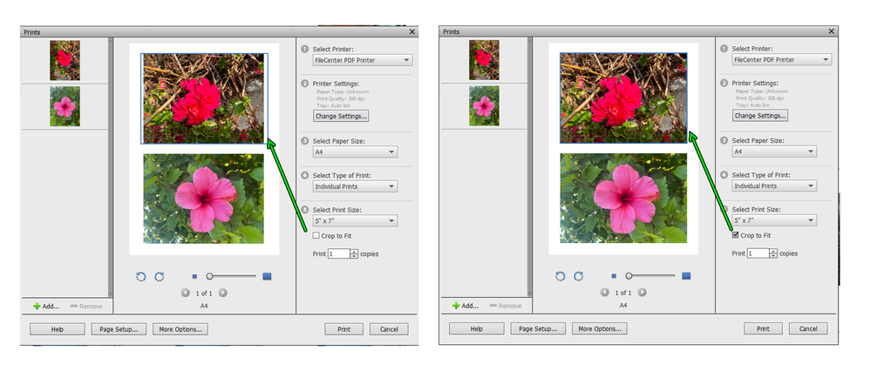This screenshot has width=870, height=371.
Task: Click Change Settings button in left dialog
Action: pyautogui.click(x=341, y=117)
